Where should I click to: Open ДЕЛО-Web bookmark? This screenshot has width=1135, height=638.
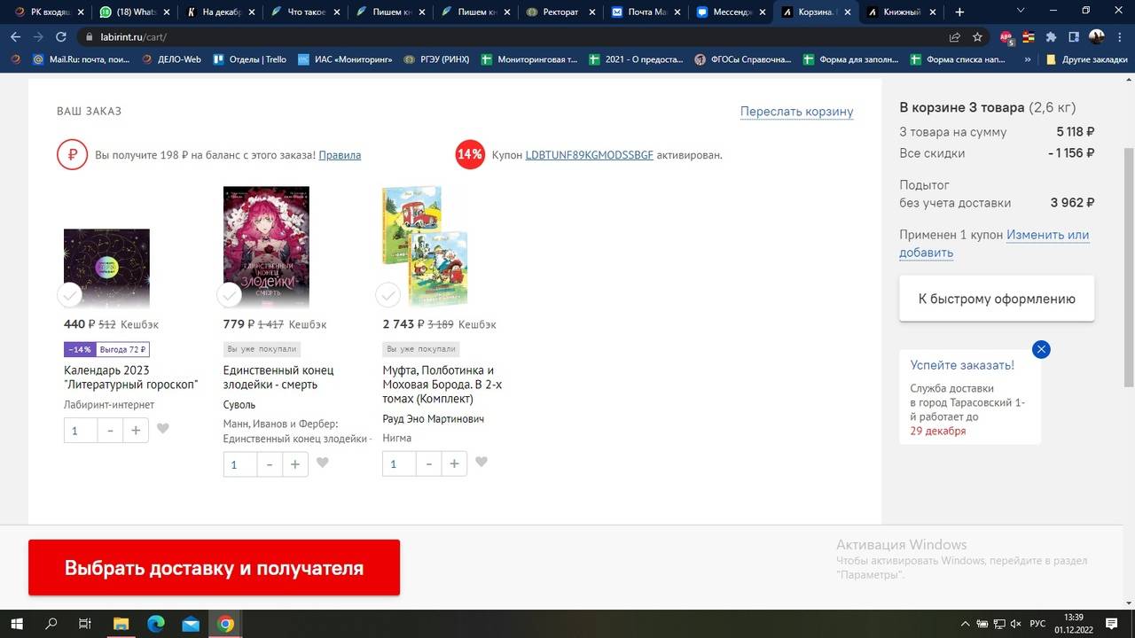(x=171, y=59)
